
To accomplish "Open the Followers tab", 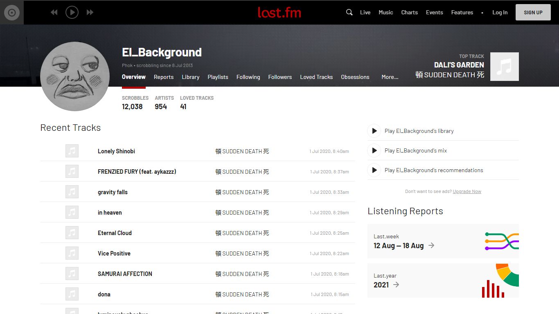I will 280,77.
